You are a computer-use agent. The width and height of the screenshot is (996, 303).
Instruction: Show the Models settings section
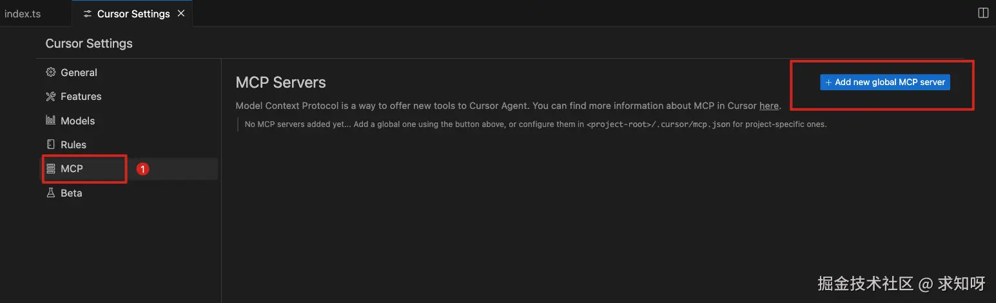(77, 121)
